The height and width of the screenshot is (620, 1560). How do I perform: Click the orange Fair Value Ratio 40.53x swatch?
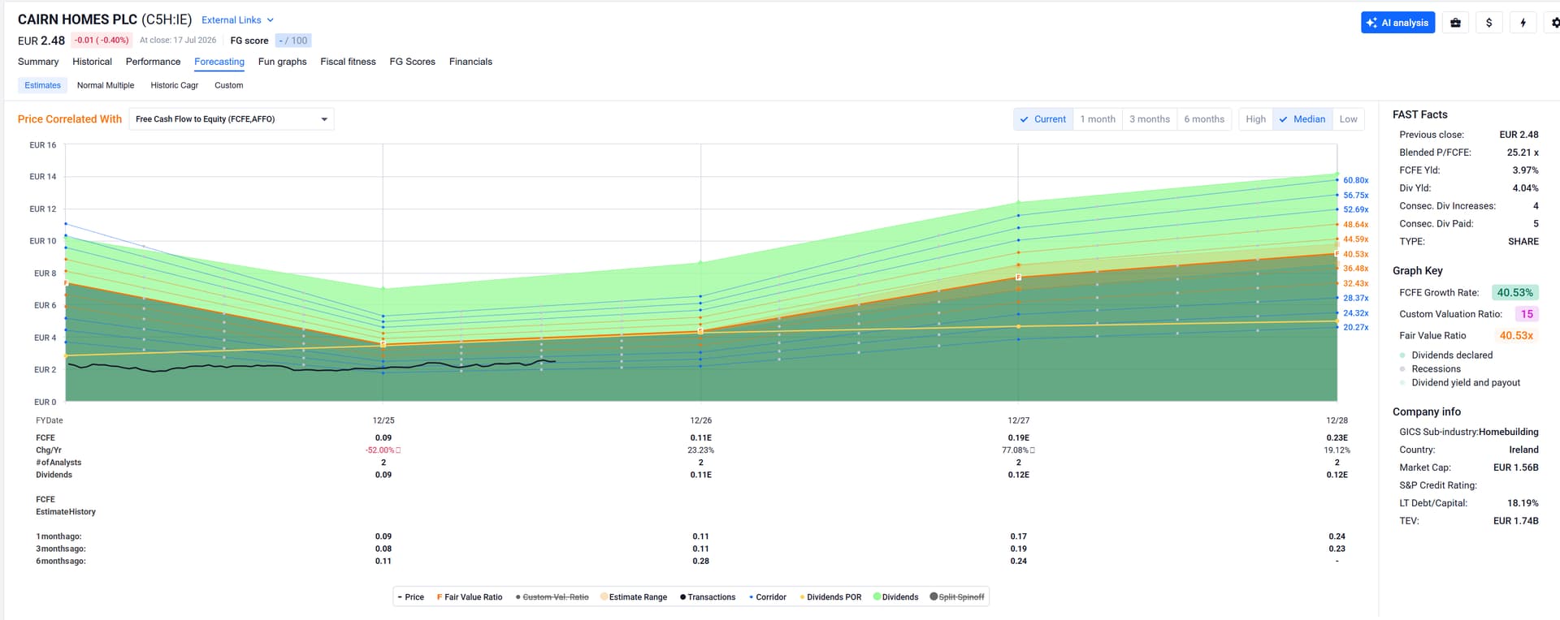[1516, 336]
